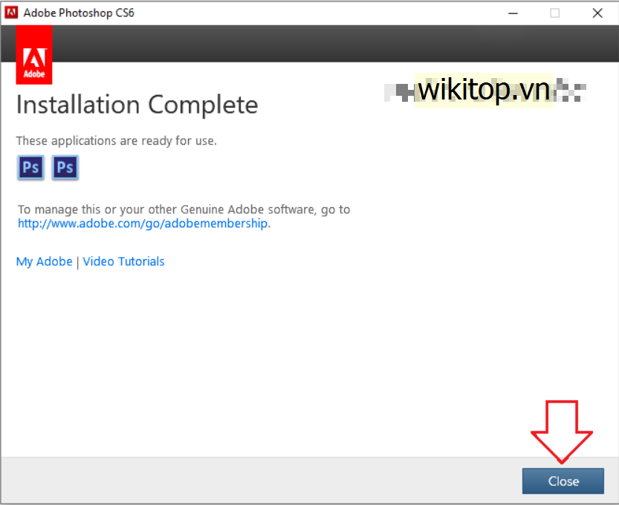Minimize the Adobe Photoshop CS6 installer window
This screenshot has height=505, width=619.
513,13
